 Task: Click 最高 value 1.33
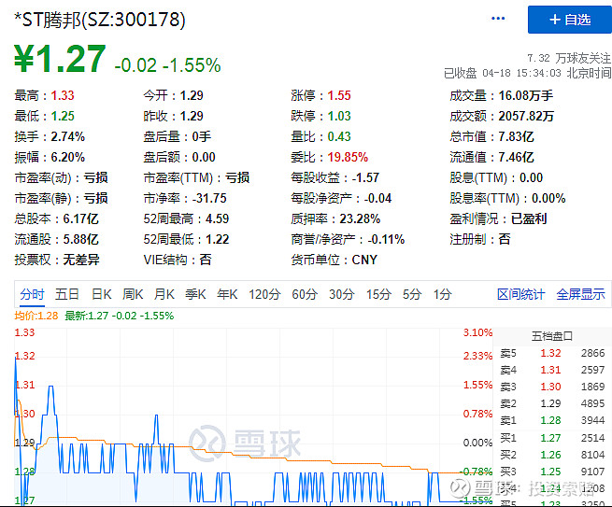coord(63,95)
